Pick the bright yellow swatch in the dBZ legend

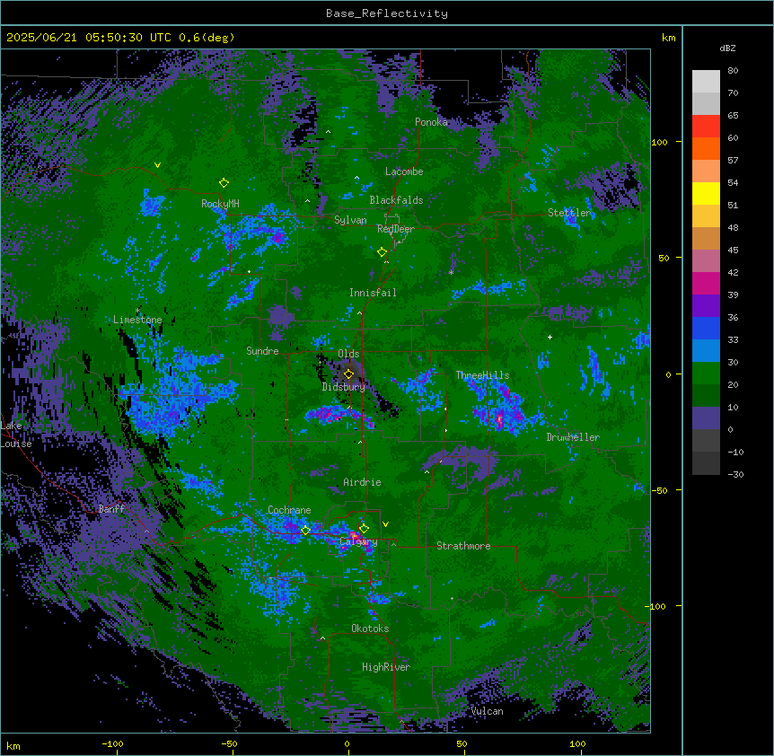[x=706, y=193]
